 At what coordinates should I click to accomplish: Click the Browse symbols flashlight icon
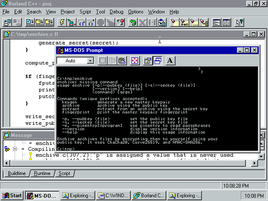click(204, 22)
